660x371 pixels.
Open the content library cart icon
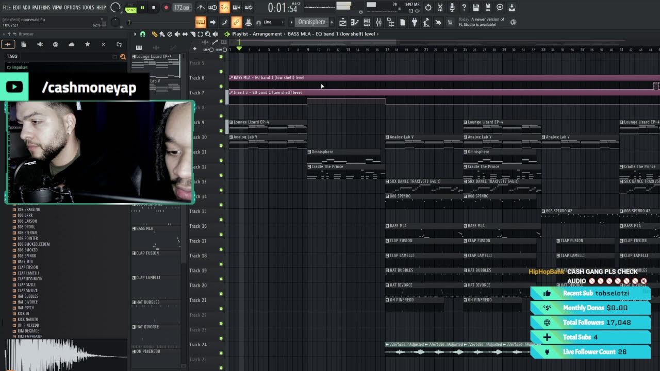(x=450, y=22)
